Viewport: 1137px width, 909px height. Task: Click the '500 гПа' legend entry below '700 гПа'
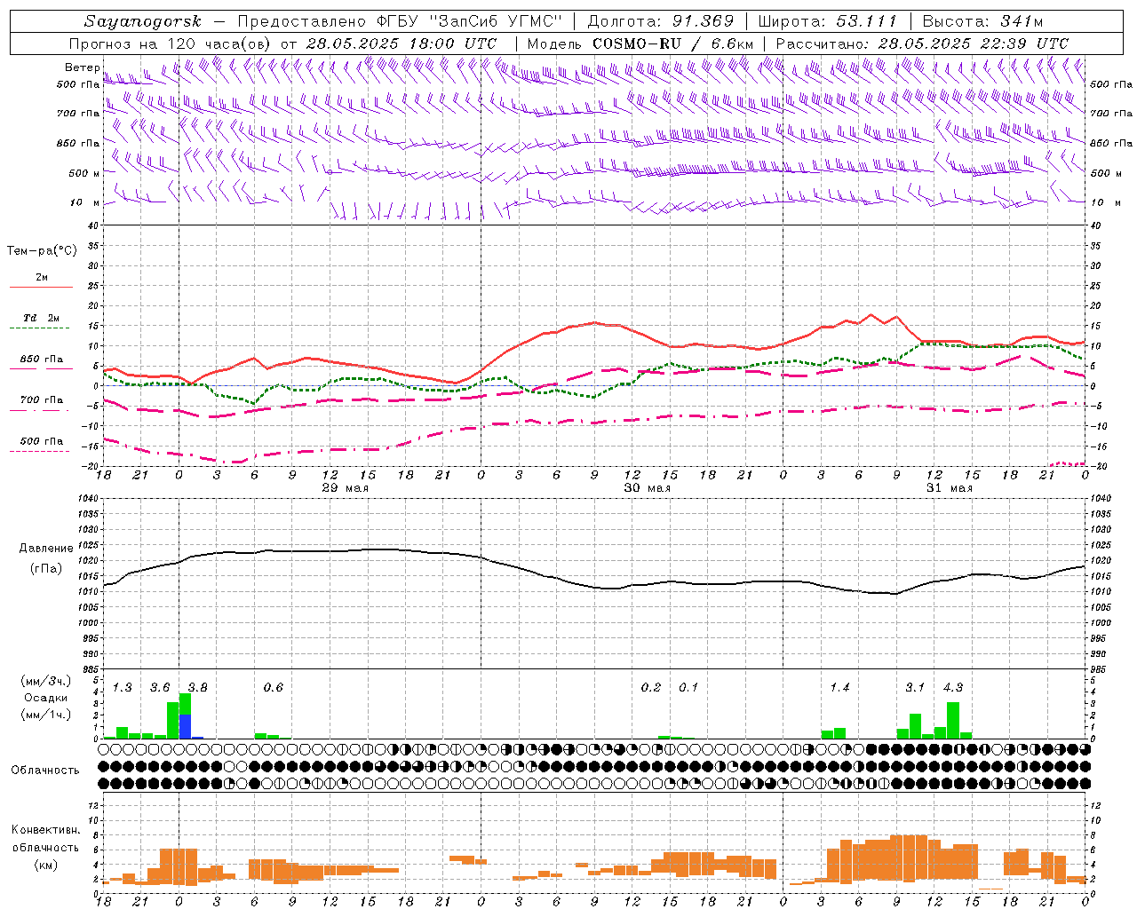coord(42,441)
